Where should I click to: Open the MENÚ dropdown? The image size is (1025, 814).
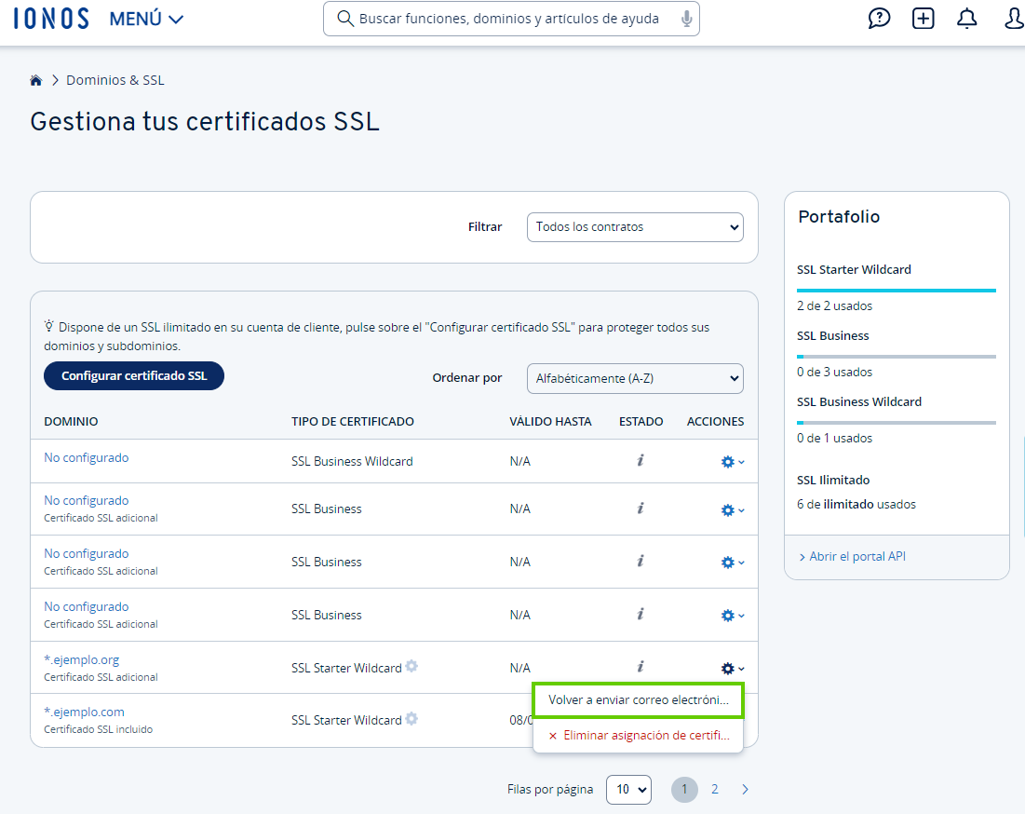point(146,19)
